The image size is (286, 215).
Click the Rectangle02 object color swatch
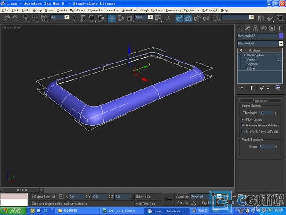click(x=281, y=36)
